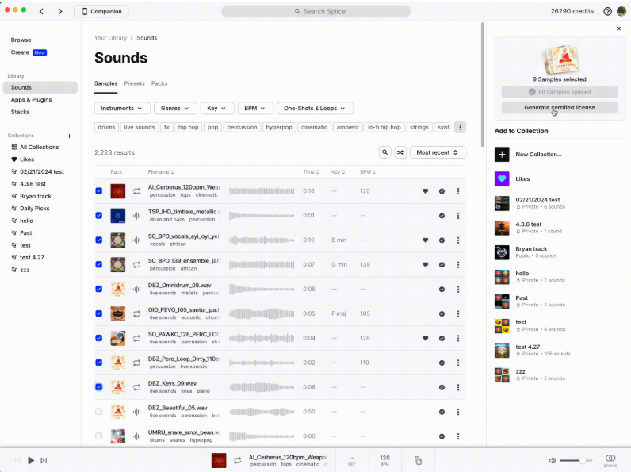This screenshot has width=631, height=472.
Task: Open more options for AI_Cerberus_120bpm row
Action: point(458,191)
